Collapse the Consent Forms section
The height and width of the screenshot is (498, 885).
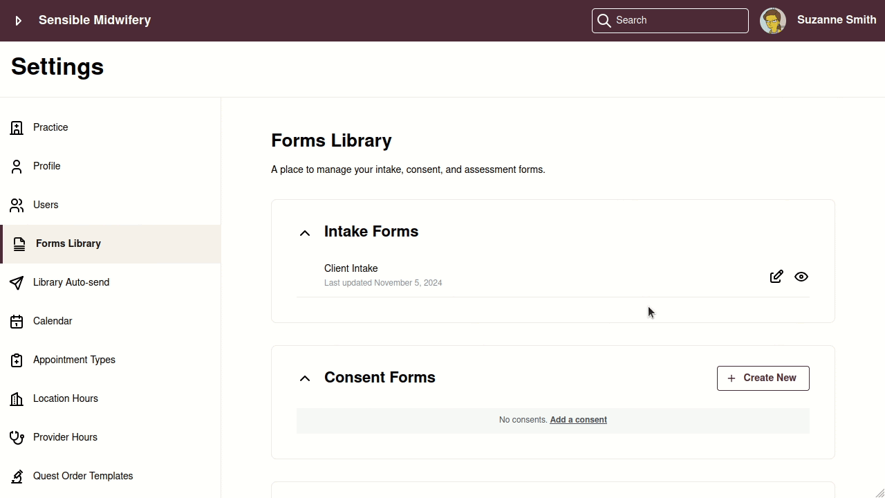click(305, 378)
